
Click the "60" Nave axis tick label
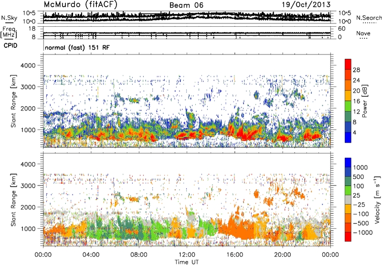(341, 29)
